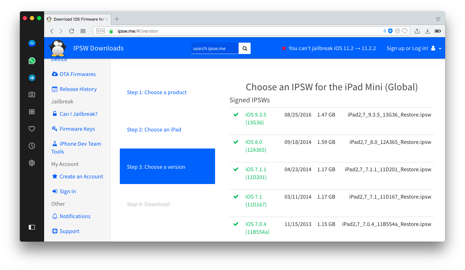This screenshot has height=270, width=465.
Task: Open OTA Firmwares in the sidebar menu
Action: coord(74,74)
